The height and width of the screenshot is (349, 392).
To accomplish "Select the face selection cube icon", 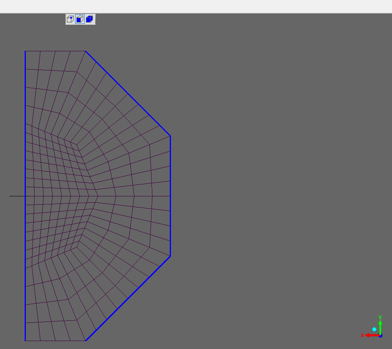I will (80, 19).
